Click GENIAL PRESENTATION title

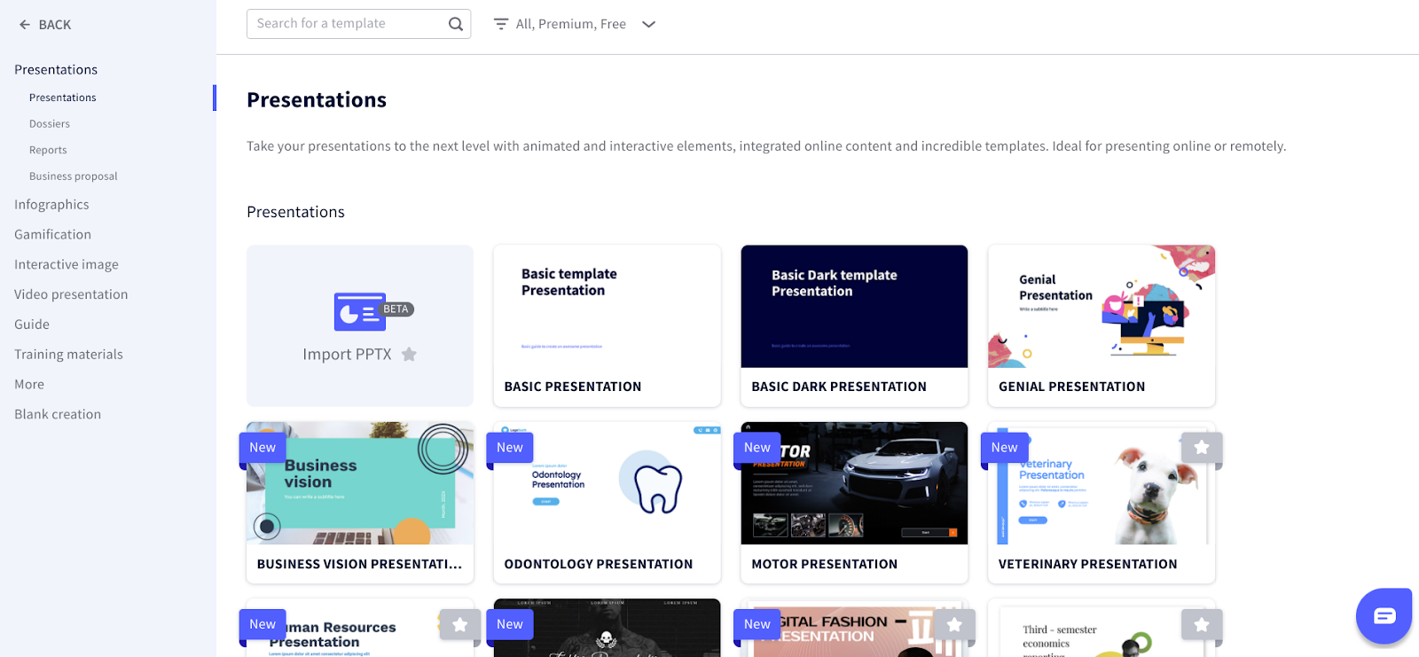(x=1071, y=387)
